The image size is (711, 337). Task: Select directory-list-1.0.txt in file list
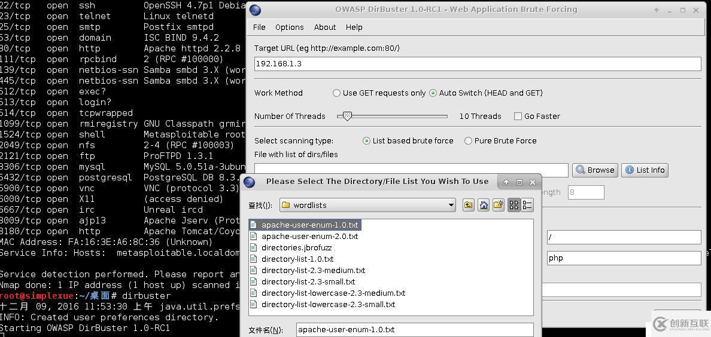point(297,259)
